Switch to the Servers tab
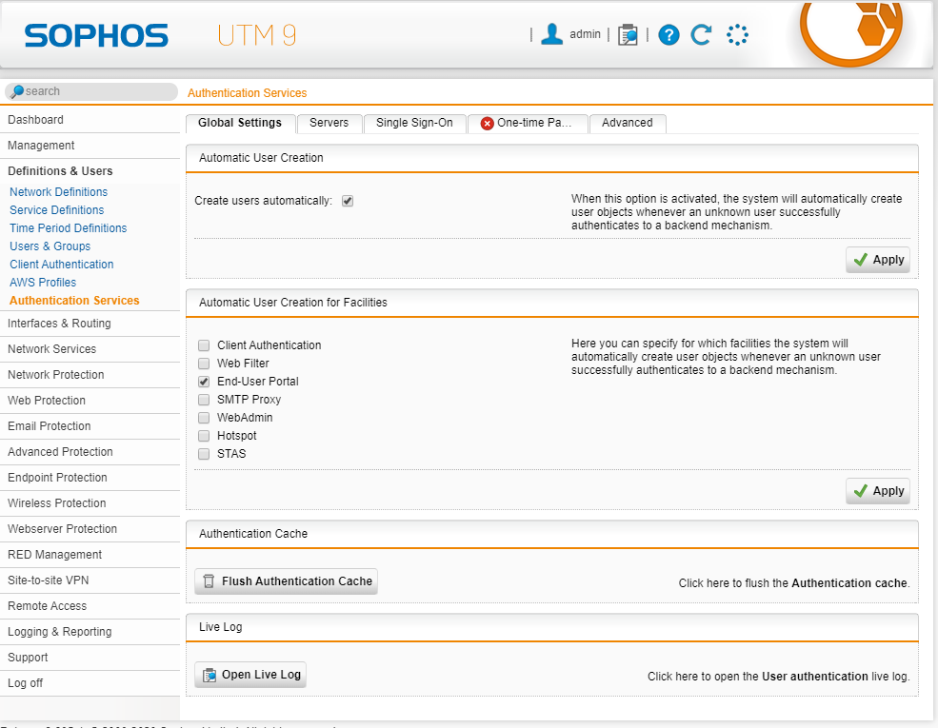Viewport: 938px width, 728px height. (x=329, y=123)
